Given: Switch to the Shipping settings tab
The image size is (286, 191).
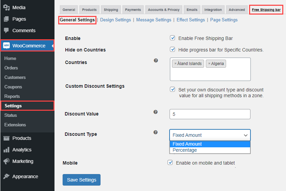Looking at the screenshot, I should click(111, 10).
